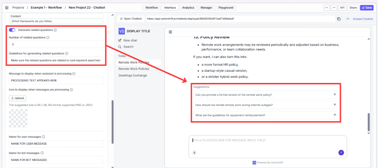Click the processing message field with PROCESSING TEXT
The image size is (378, 168).
coord(56,80)
